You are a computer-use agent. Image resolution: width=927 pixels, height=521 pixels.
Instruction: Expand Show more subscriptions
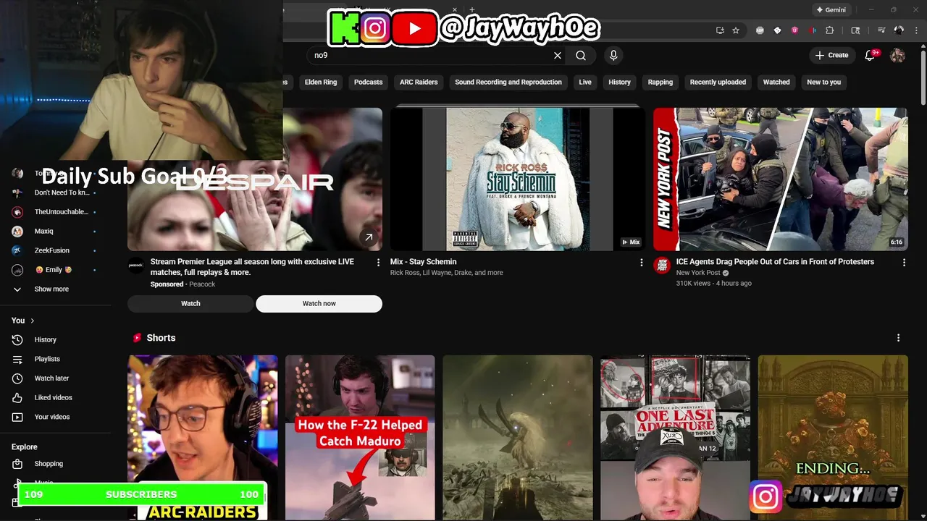pos(55,289)
